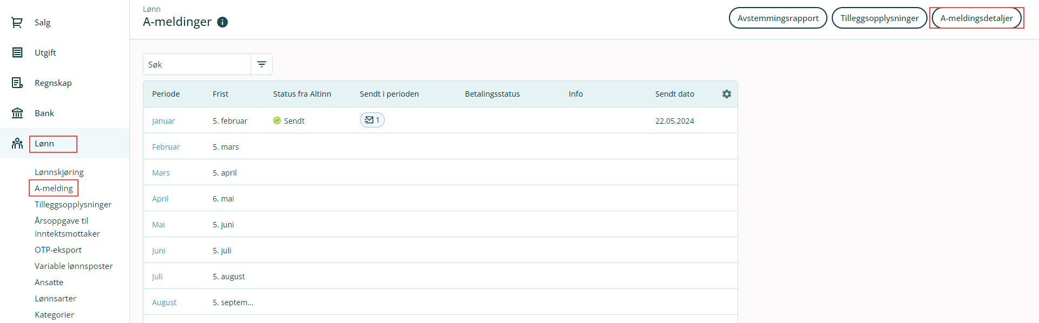
Task: Select Ansatte in the sidebar
Action: (x=49, y=282)
